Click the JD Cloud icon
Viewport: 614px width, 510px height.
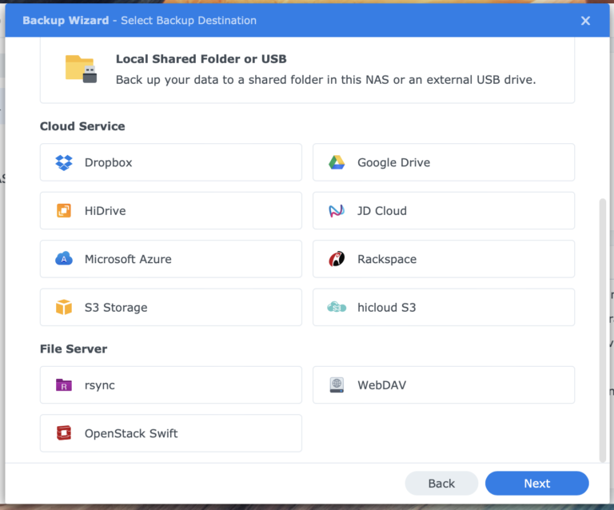(x=337, y=211)
